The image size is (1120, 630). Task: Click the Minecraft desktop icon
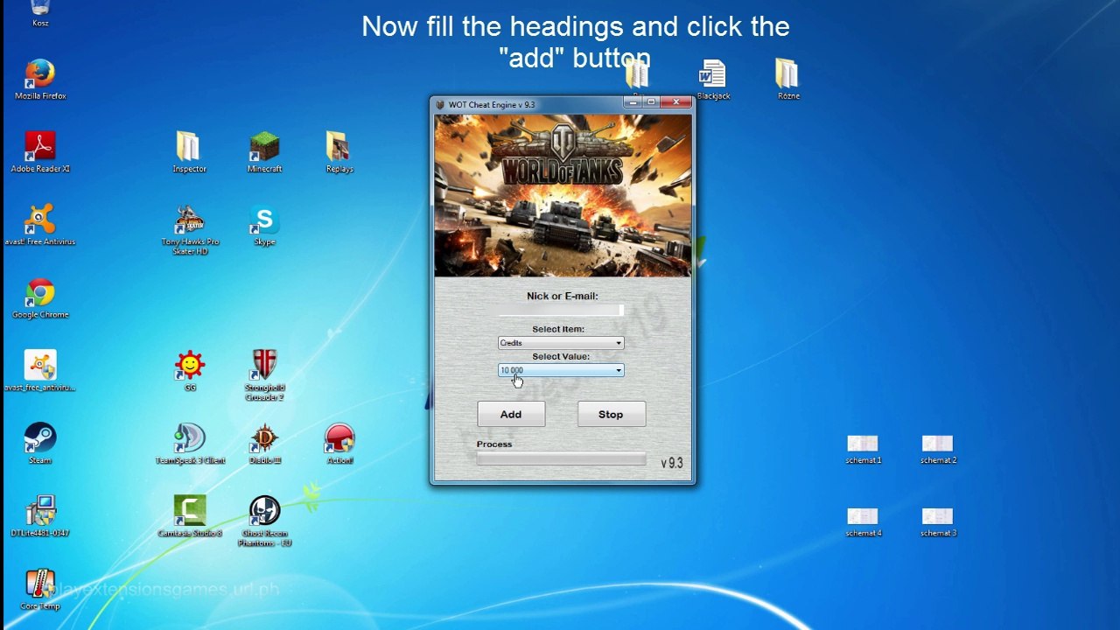264,151
